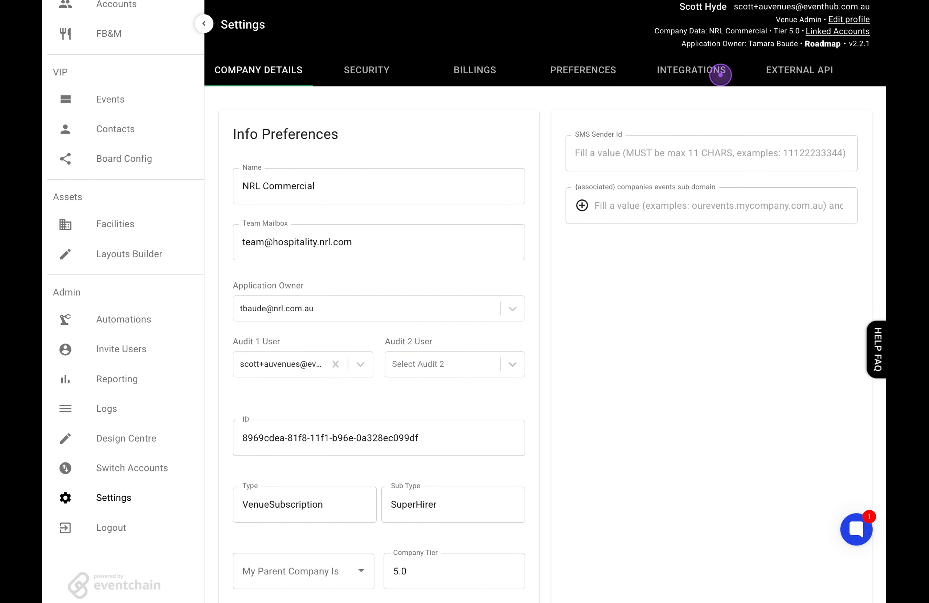
Task: Click the v2.2.1 version text
Action: (859, 43)
